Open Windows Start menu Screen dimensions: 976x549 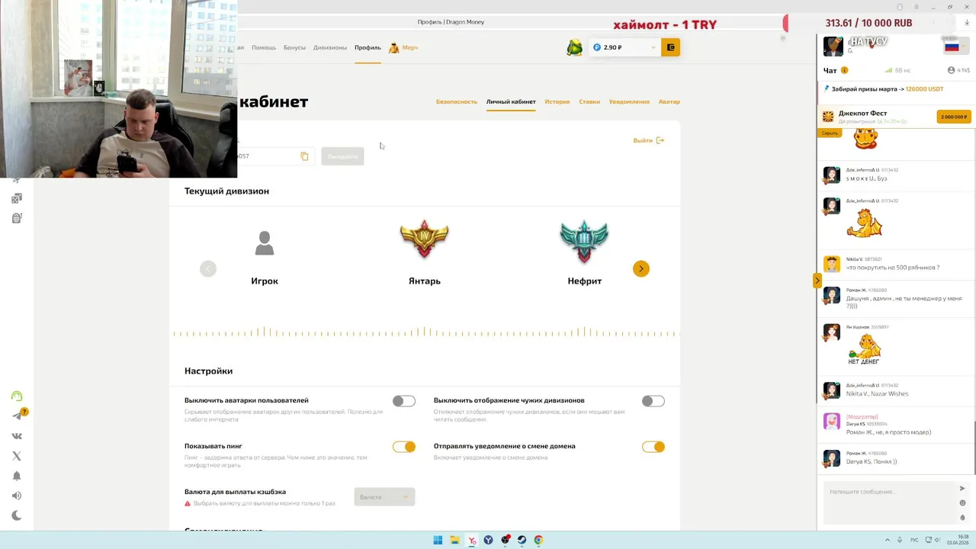(x=438, y=540)
